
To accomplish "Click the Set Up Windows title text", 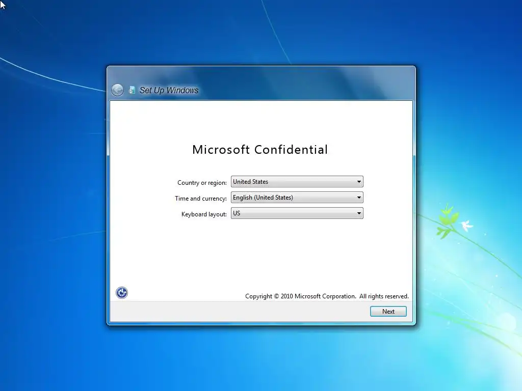I will [169, 90].
